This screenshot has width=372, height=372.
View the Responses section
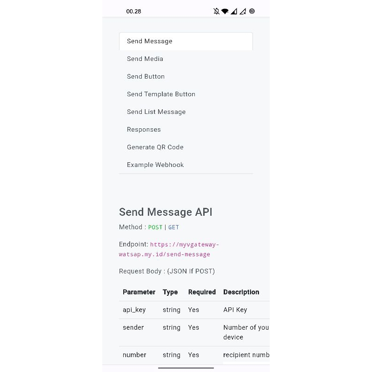tap(144, 129)
